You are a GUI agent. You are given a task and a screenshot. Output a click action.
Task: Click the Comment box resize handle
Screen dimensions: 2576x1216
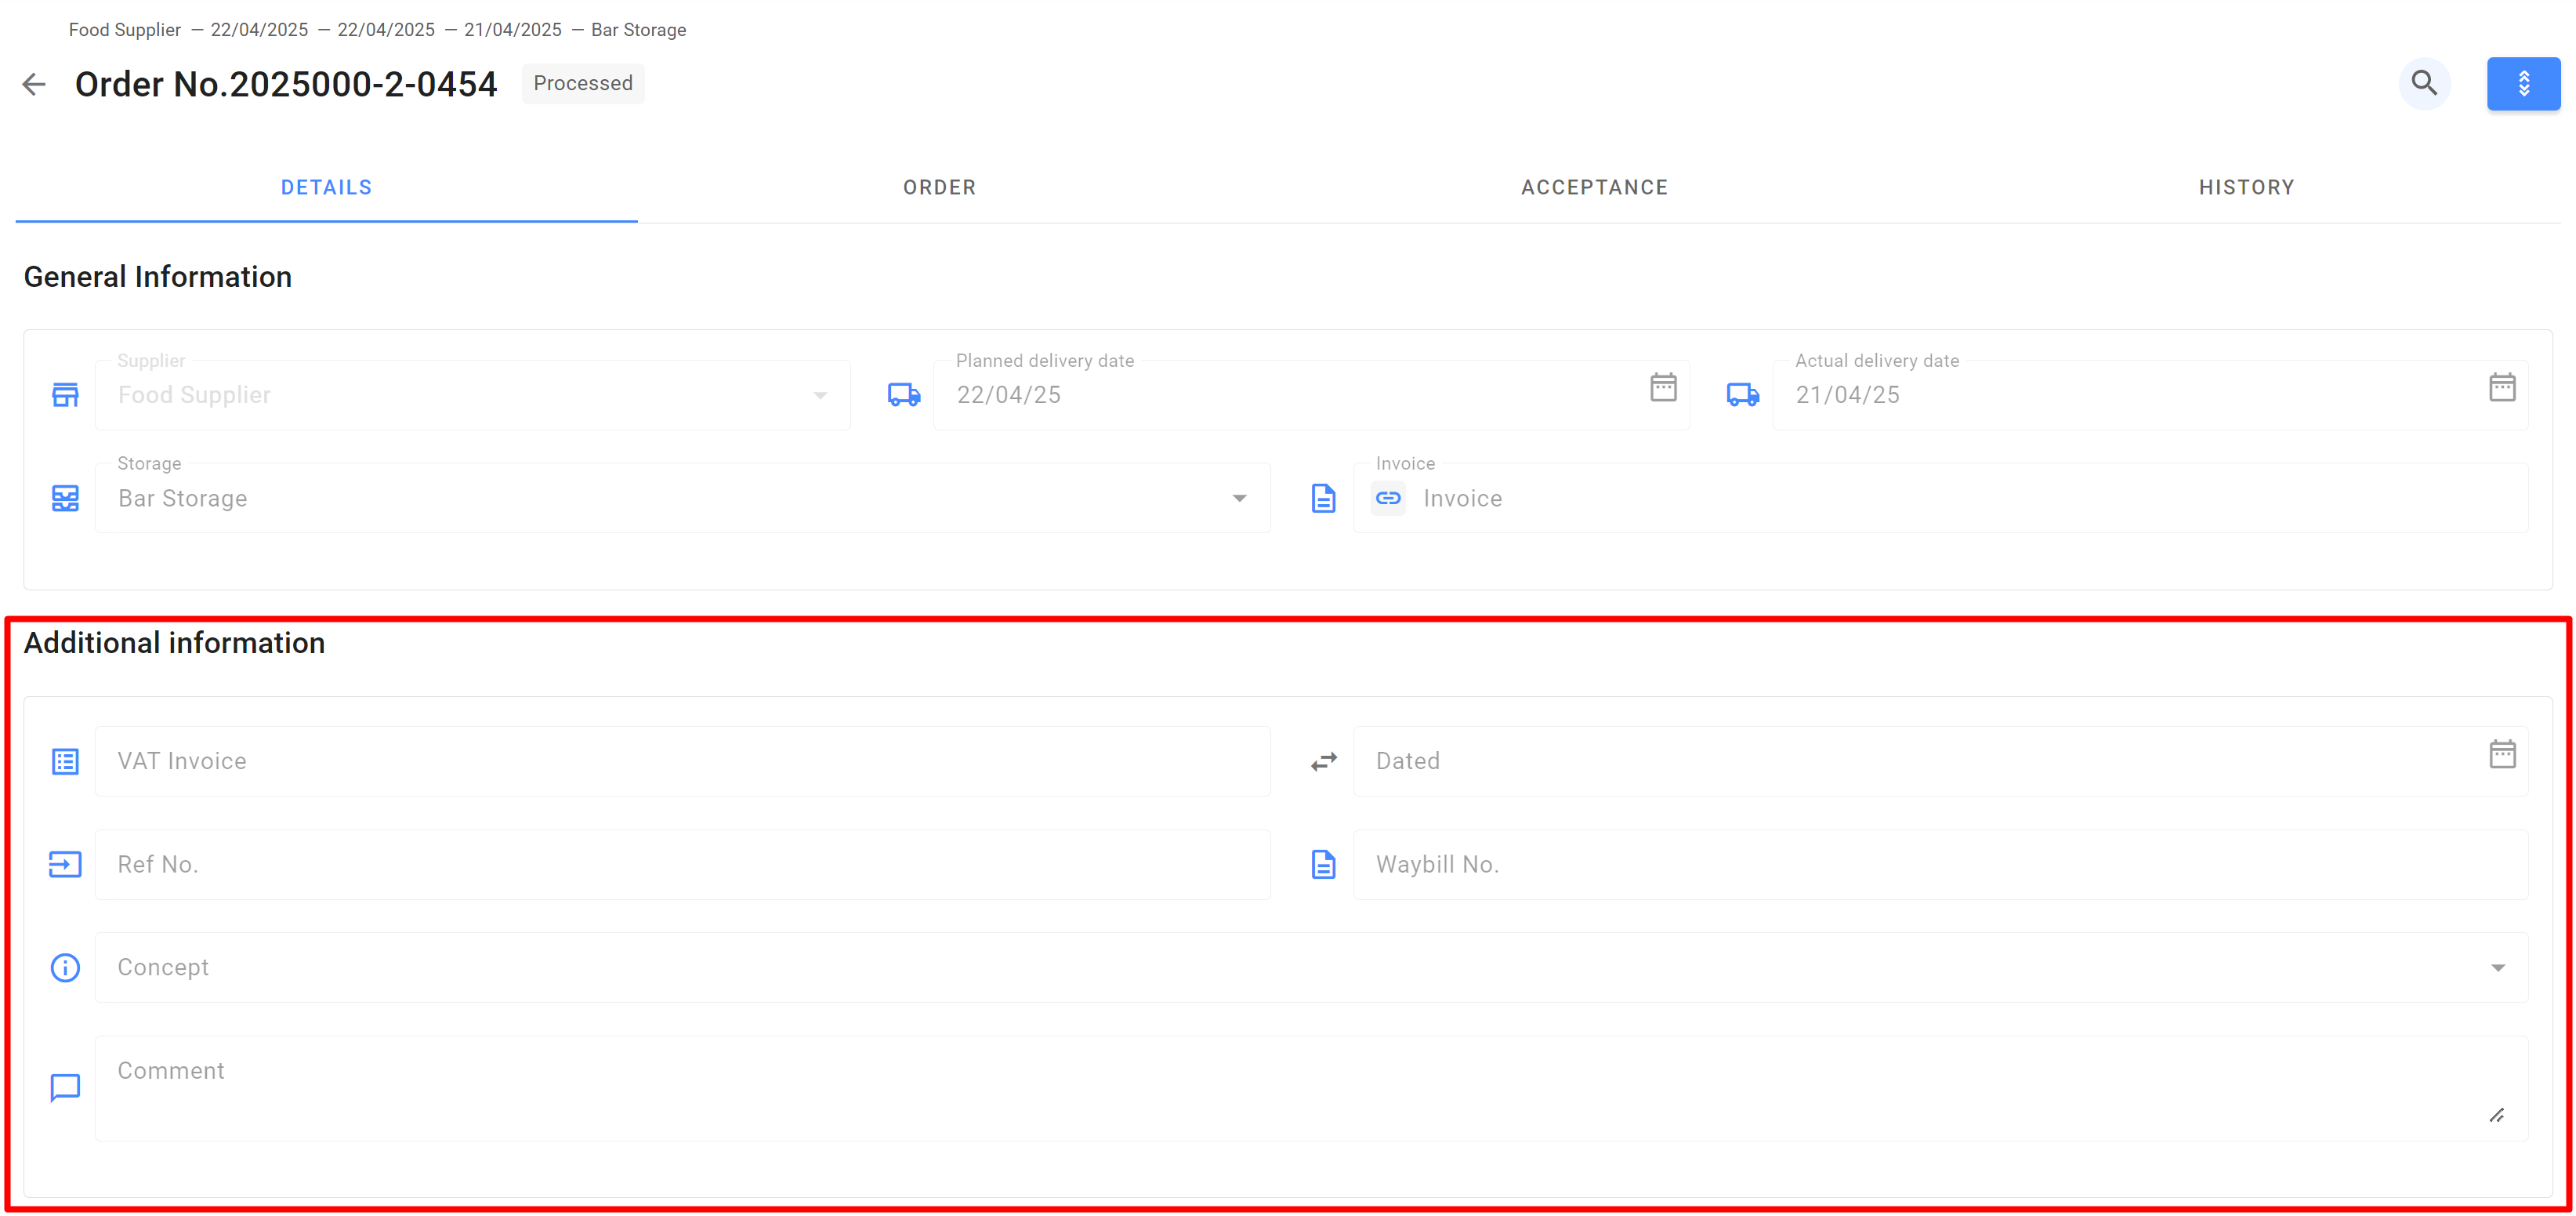click(2496, 1115)
